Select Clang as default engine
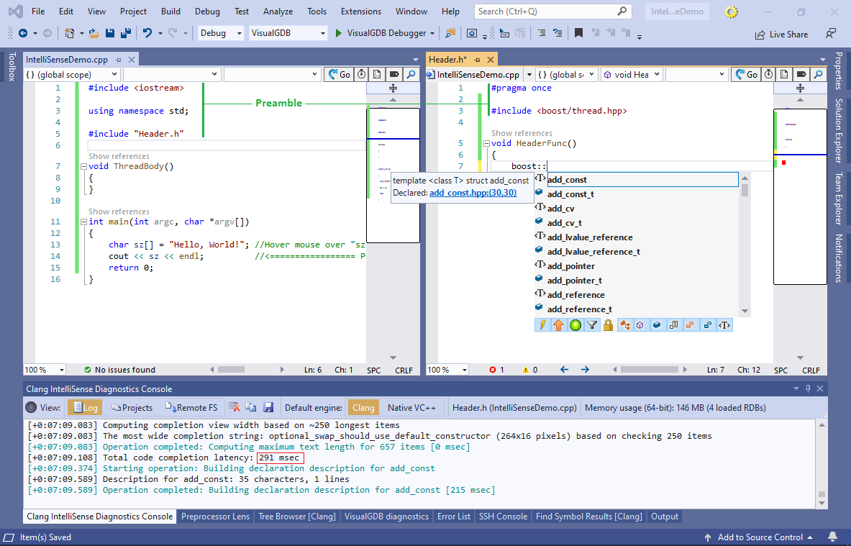The width and height of the screenshot is (851, 546). pyautogui.click(x=363, y=408)
